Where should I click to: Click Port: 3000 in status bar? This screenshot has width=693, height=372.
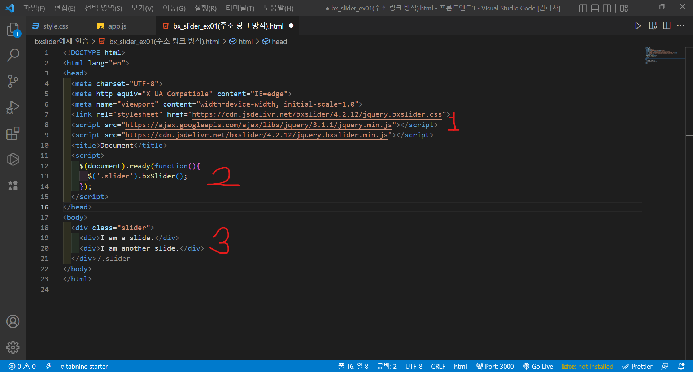495,366
